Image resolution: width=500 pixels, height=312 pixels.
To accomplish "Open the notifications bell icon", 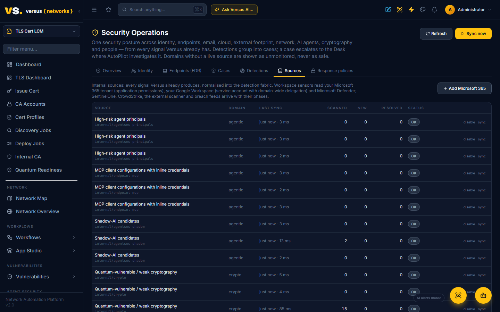I will click(x=434, y=10).
